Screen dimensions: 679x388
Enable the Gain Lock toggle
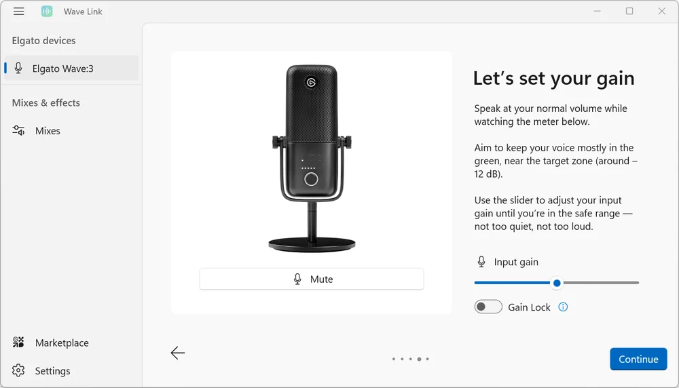coord(488,307)
